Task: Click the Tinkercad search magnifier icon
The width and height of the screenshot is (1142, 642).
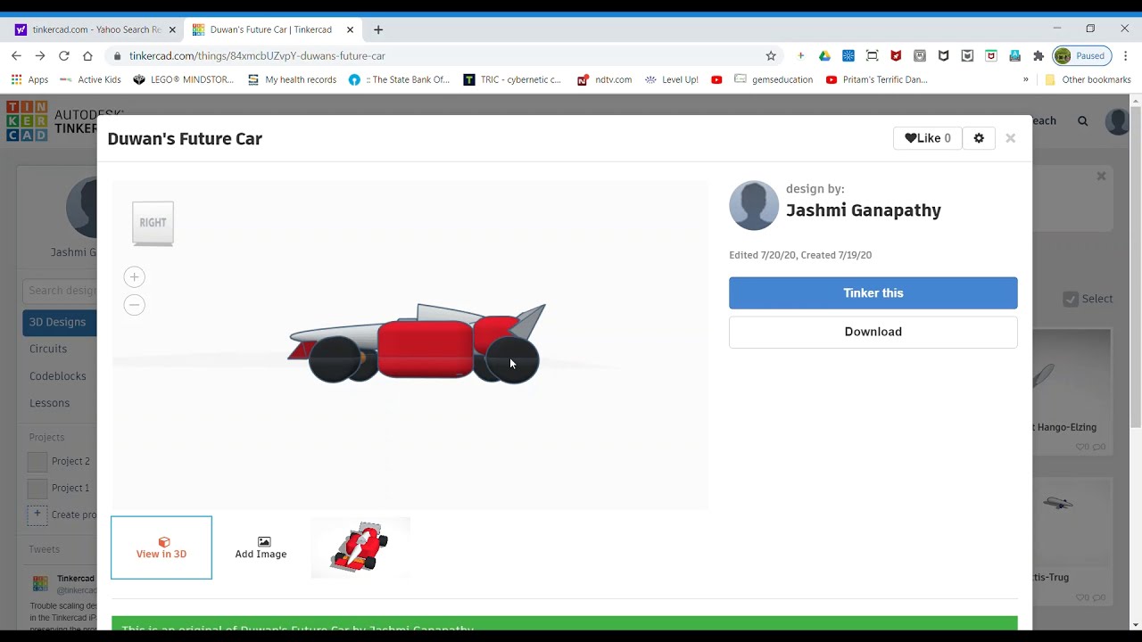Action: tap(1082, 120)
